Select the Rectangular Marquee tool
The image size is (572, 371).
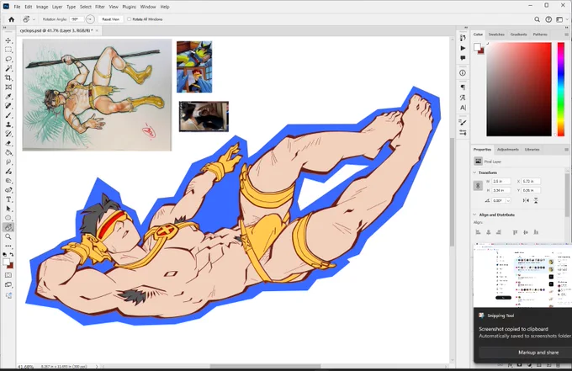coord(8,50)
